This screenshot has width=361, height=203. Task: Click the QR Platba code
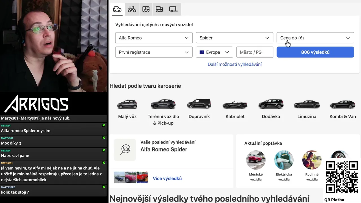tap(342, 177)
